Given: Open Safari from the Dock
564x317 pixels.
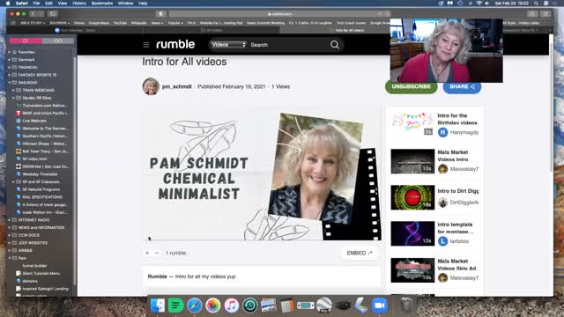Looking at the screenshot, I should point(194,306).
